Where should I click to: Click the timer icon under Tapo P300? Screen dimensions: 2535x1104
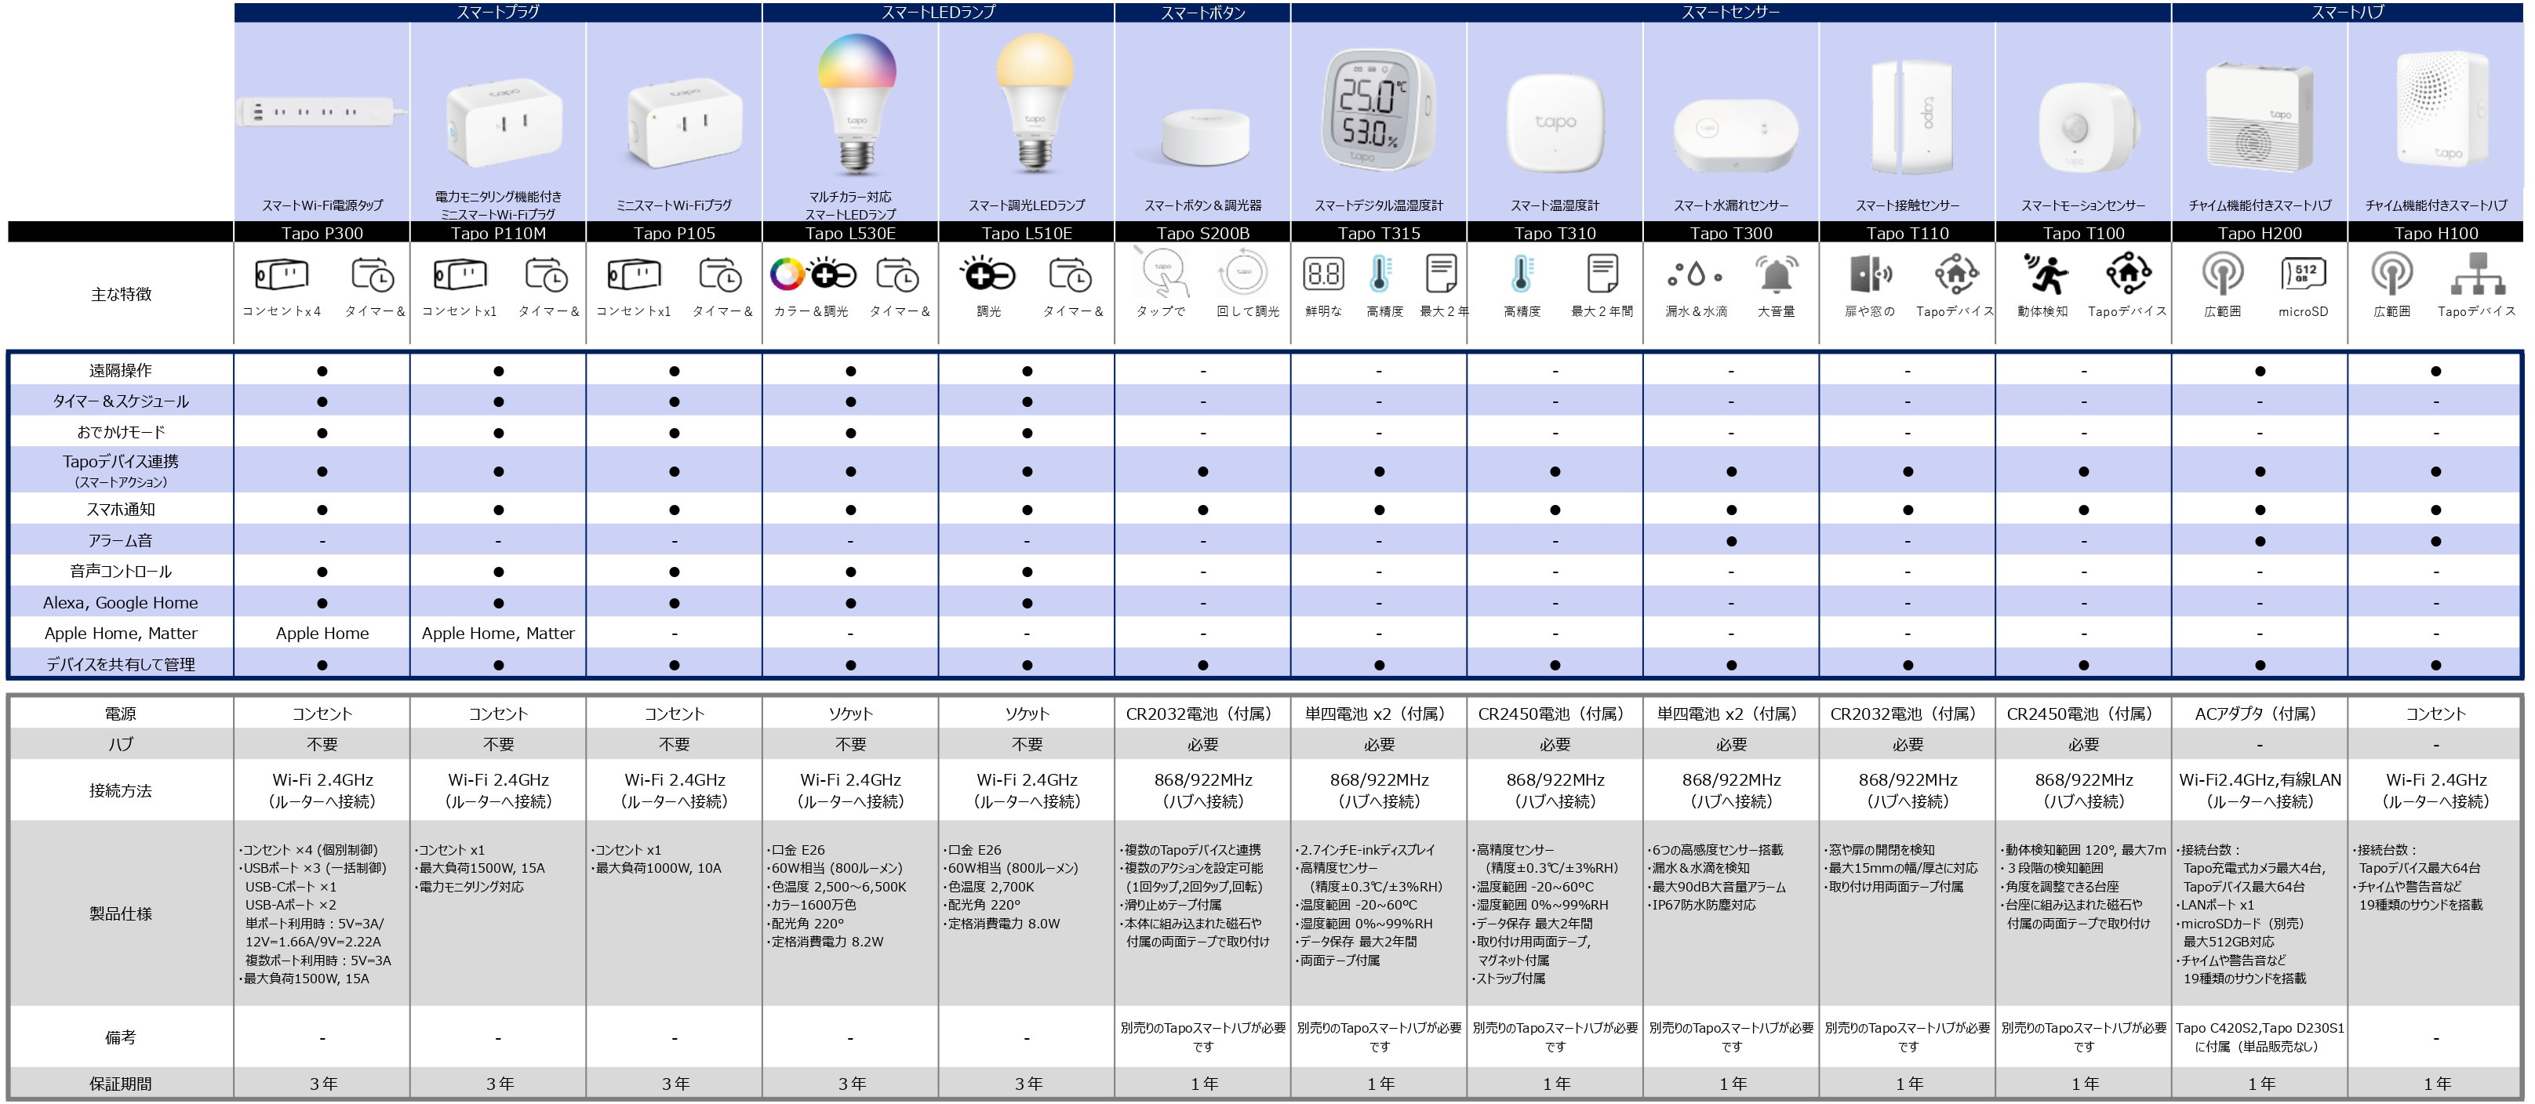pyautogui.click(x=373, y=274)
